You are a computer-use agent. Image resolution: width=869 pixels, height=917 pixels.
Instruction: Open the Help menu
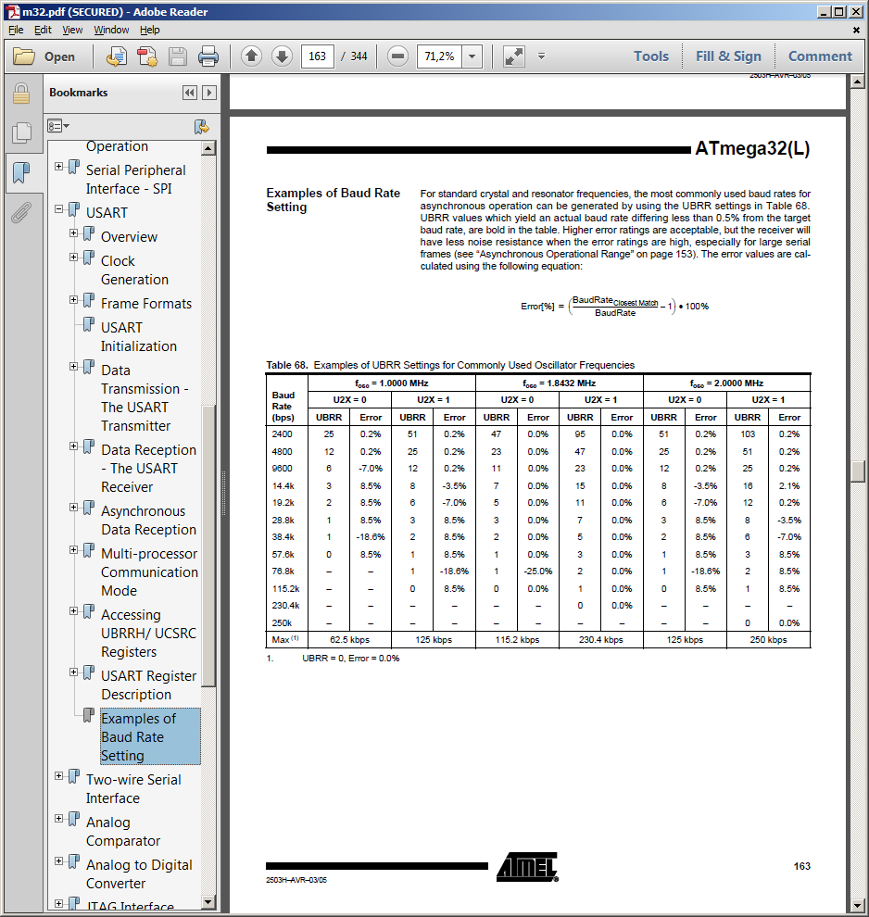click(150, 30)
